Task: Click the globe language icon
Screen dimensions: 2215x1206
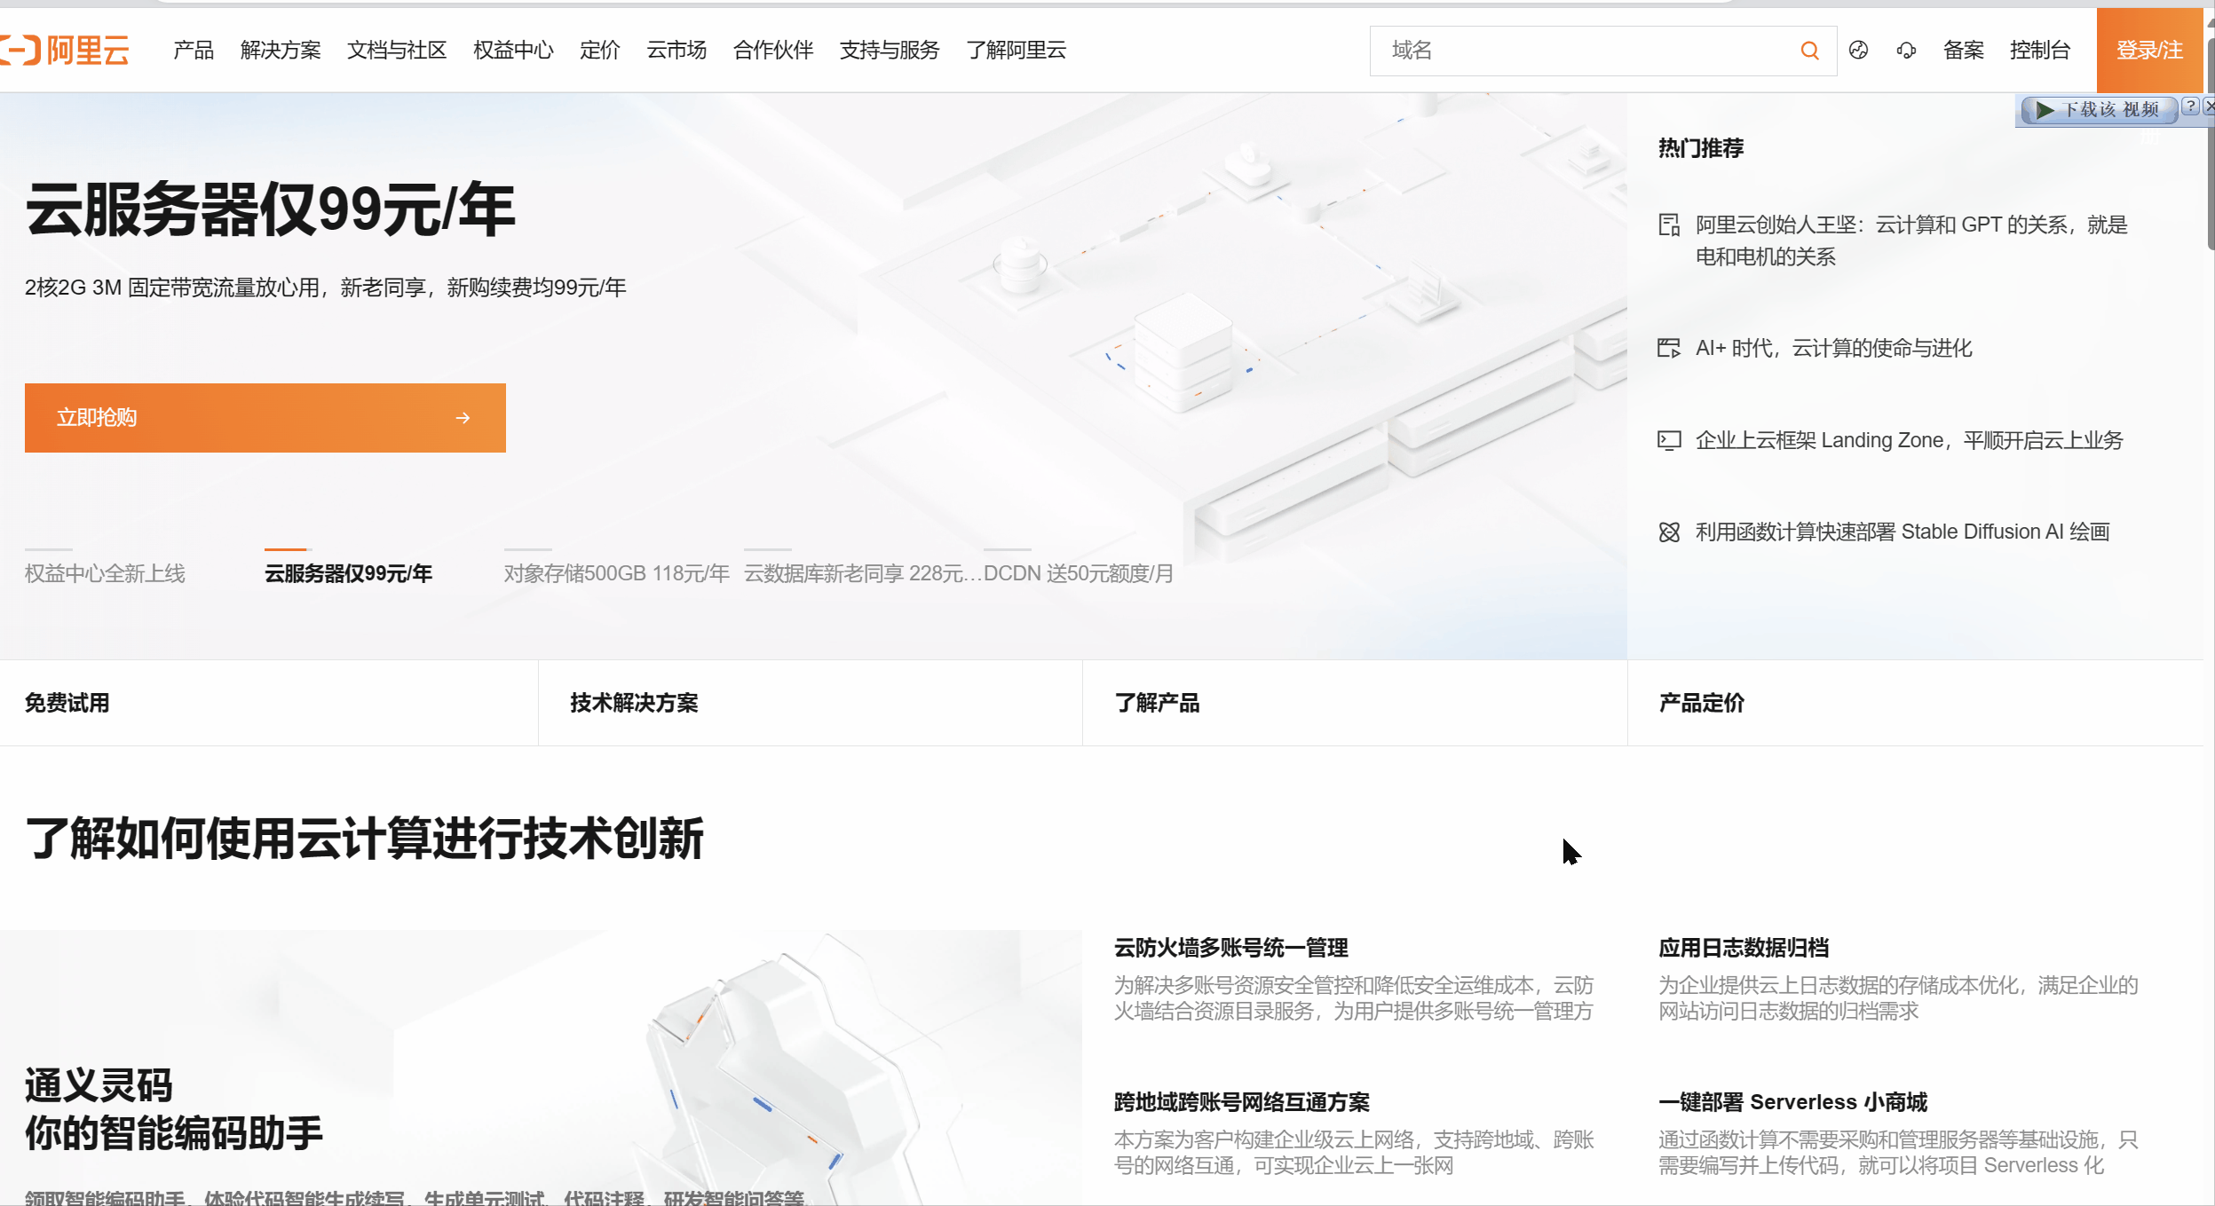Action: point(1858,51)
